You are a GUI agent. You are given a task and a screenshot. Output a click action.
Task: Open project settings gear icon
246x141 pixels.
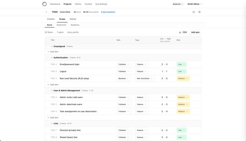click(x=200, y=12)
